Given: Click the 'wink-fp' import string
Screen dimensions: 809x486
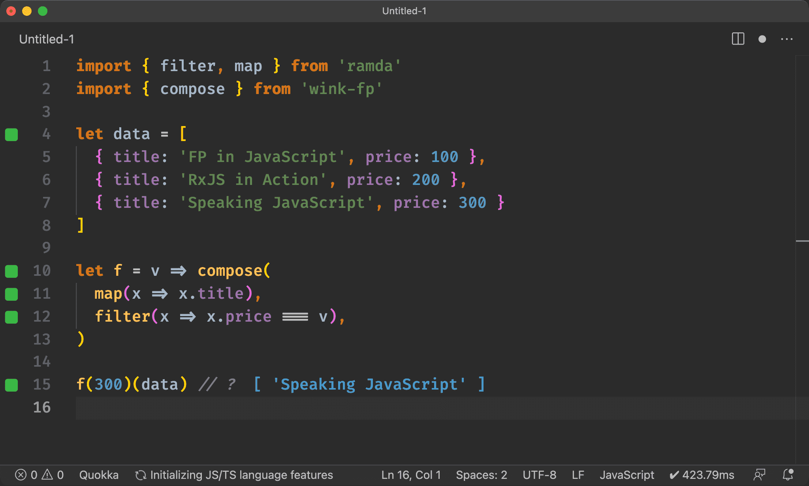Looking at the screenshot, I should (x=342, y=89).
